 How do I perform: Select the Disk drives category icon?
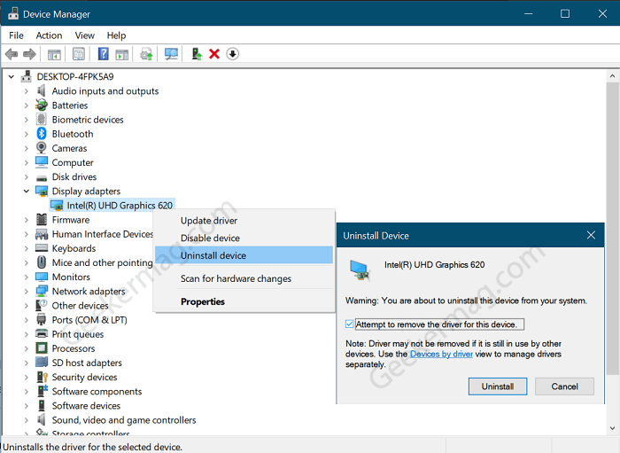[41, 177]
